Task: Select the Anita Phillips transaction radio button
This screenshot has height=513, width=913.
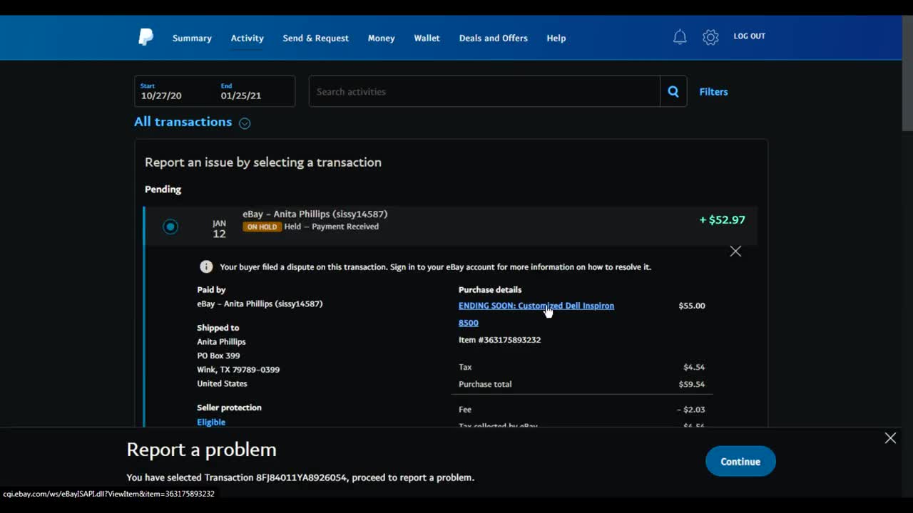Action: [x=170, y=227]
